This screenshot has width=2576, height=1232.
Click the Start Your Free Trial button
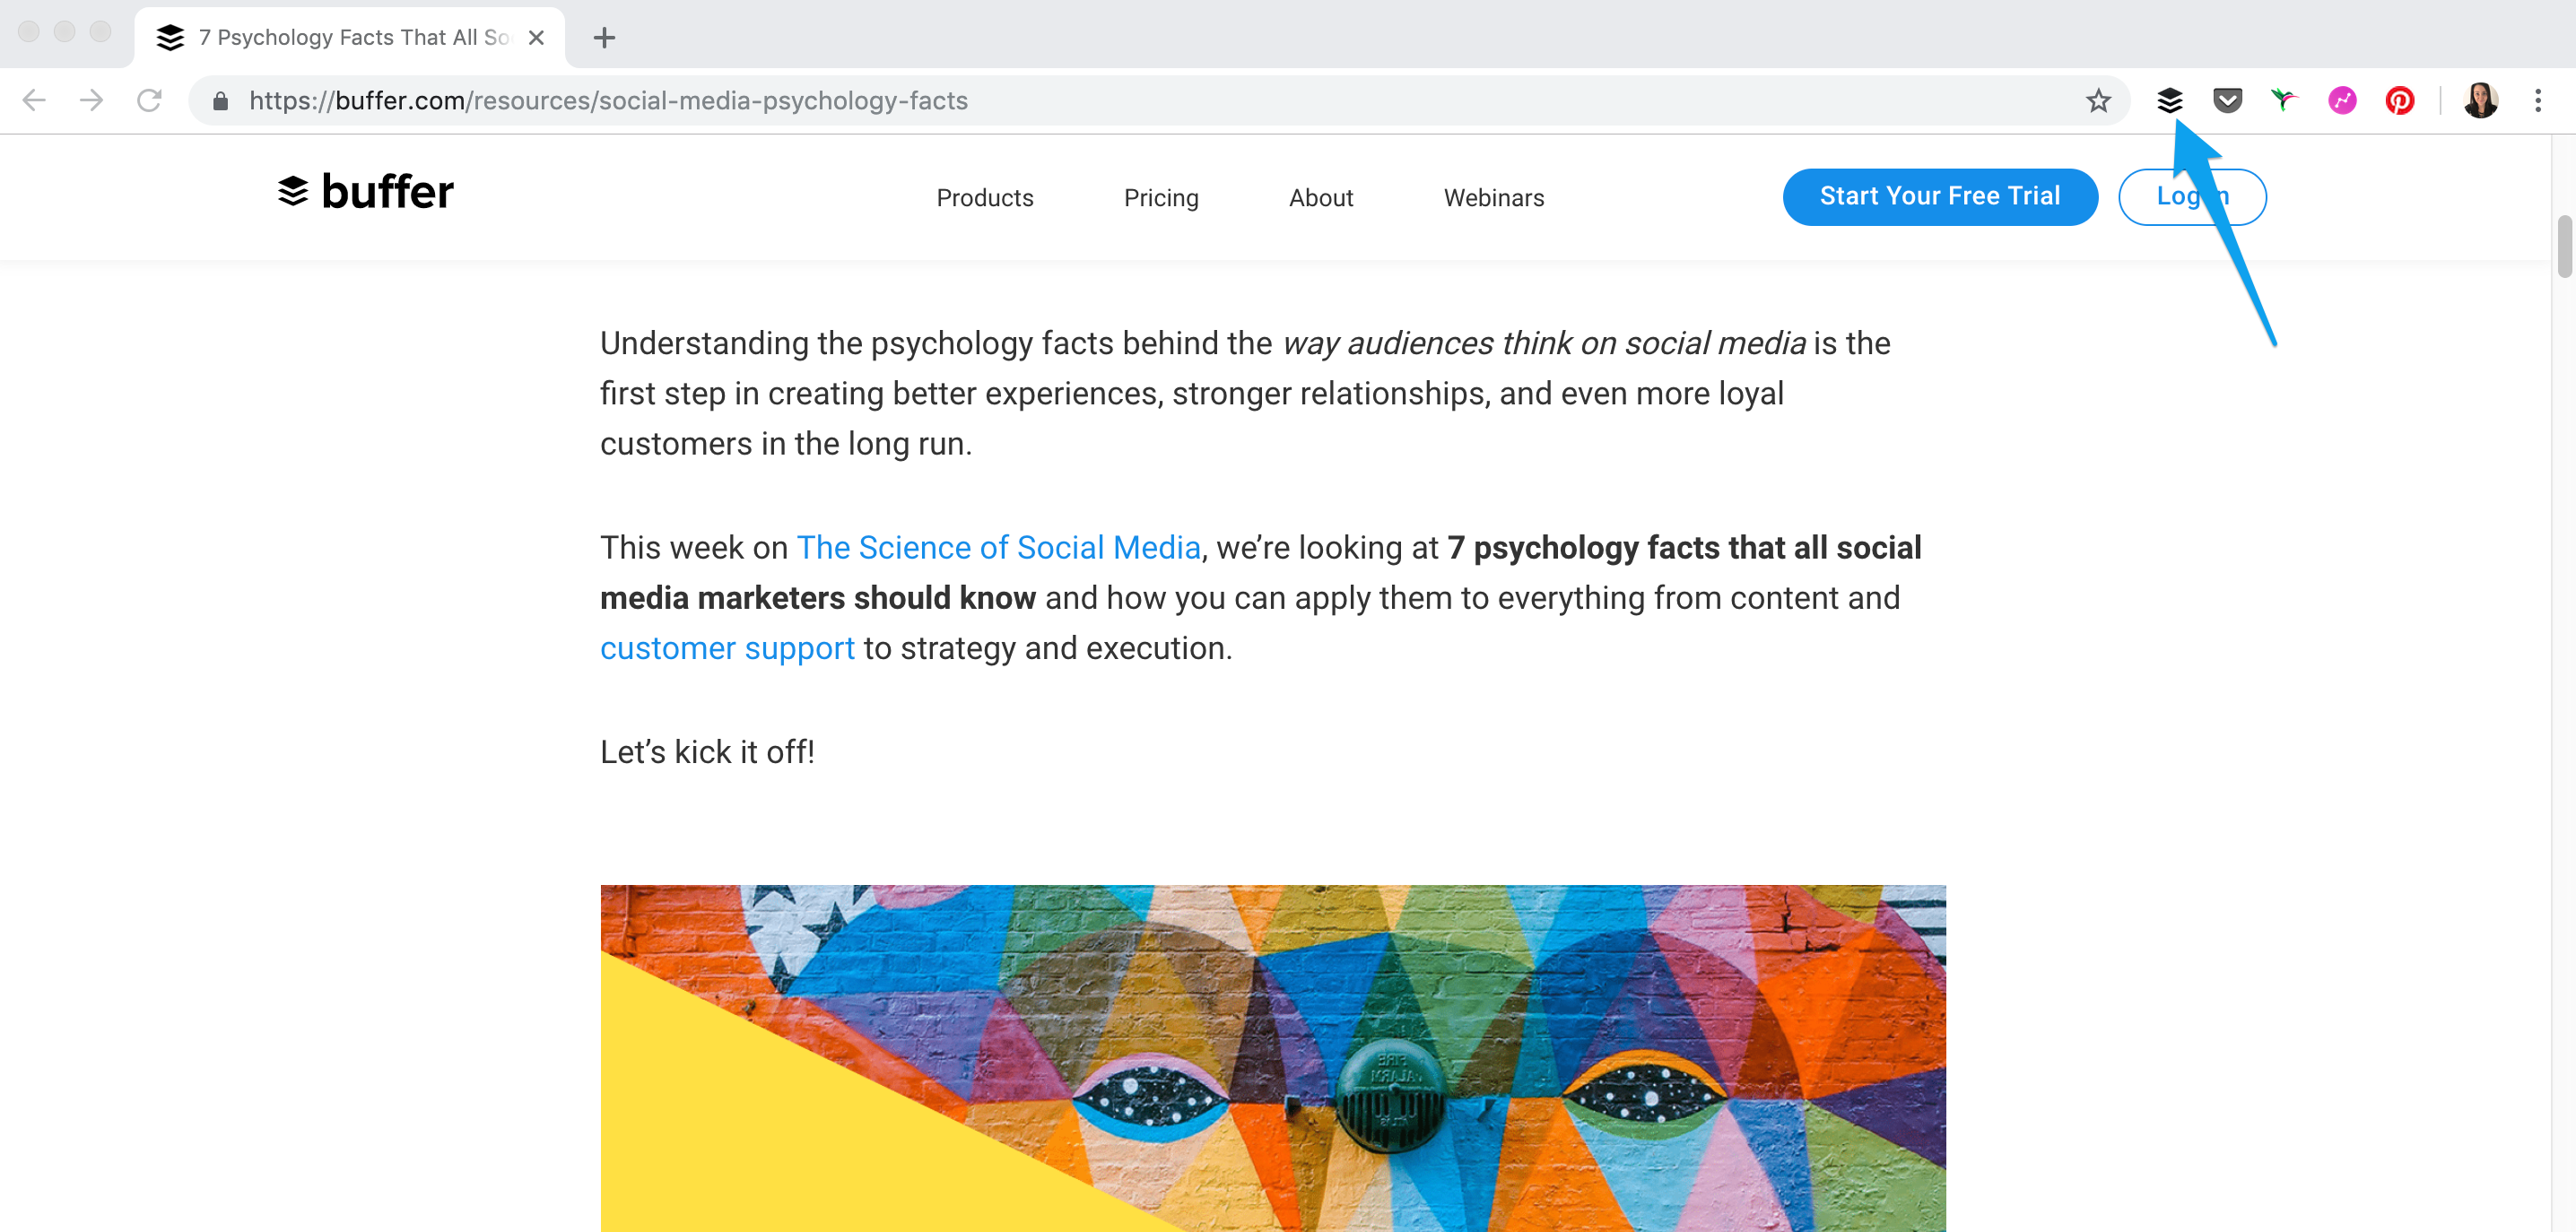(x=1939, y=196)
